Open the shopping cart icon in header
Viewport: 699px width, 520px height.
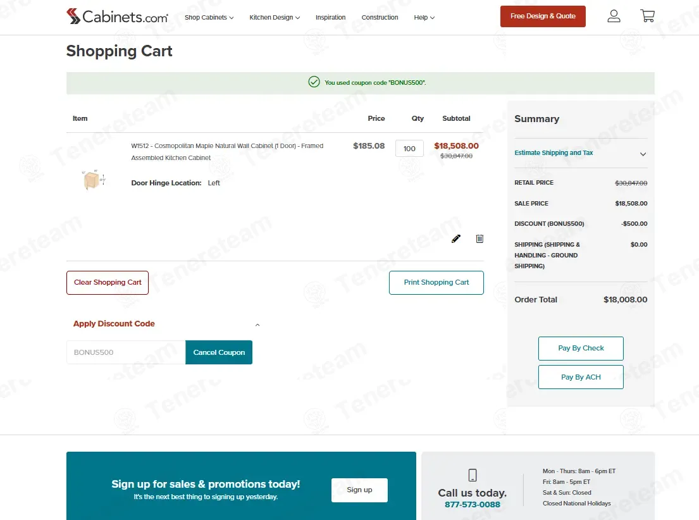click(647, 16)
